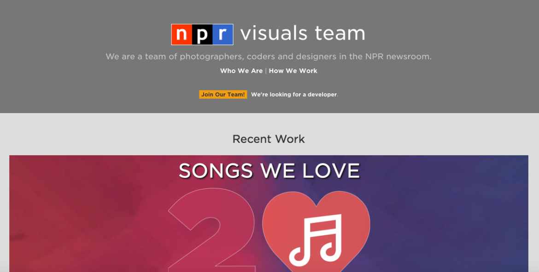
Task: Open the How We Work link
Action: (x=293, y=71)
